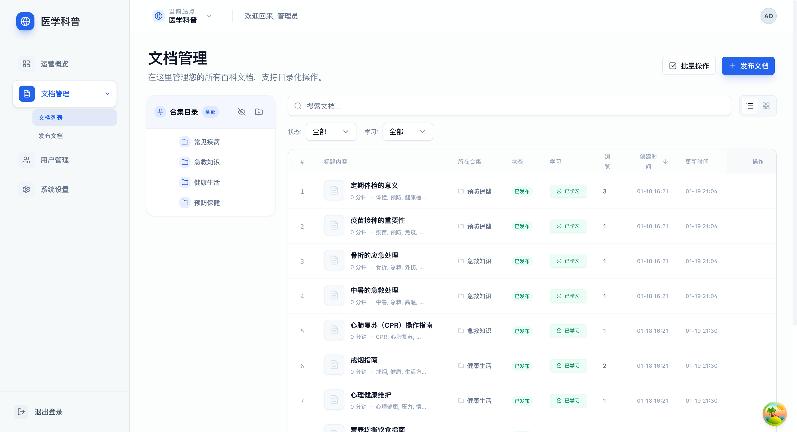Select the list view icon near top right
This screenshot has height=432, width=797.
tap(750, 106)
